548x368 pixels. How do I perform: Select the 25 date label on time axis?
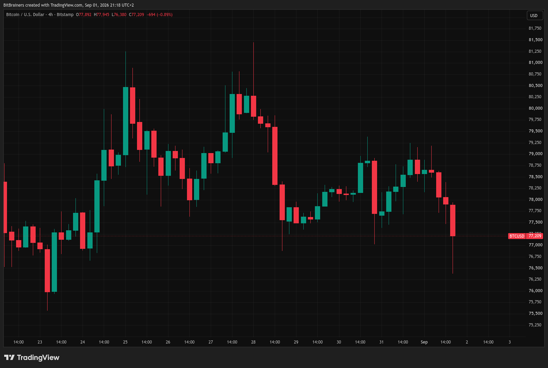(125, 342)
